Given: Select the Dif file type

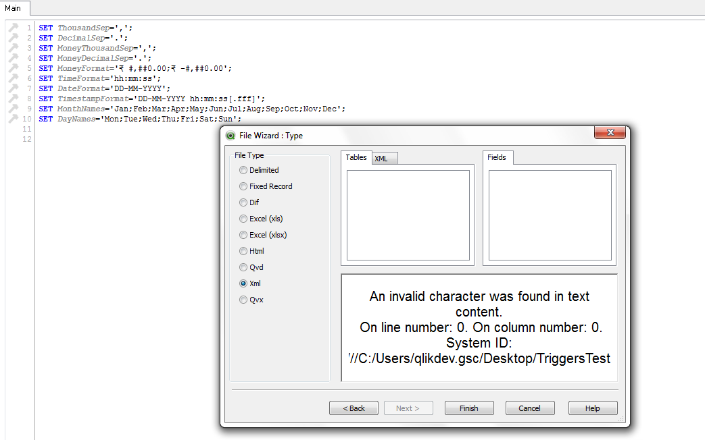Looking at the screenshot, I should [x=243, y=202].
